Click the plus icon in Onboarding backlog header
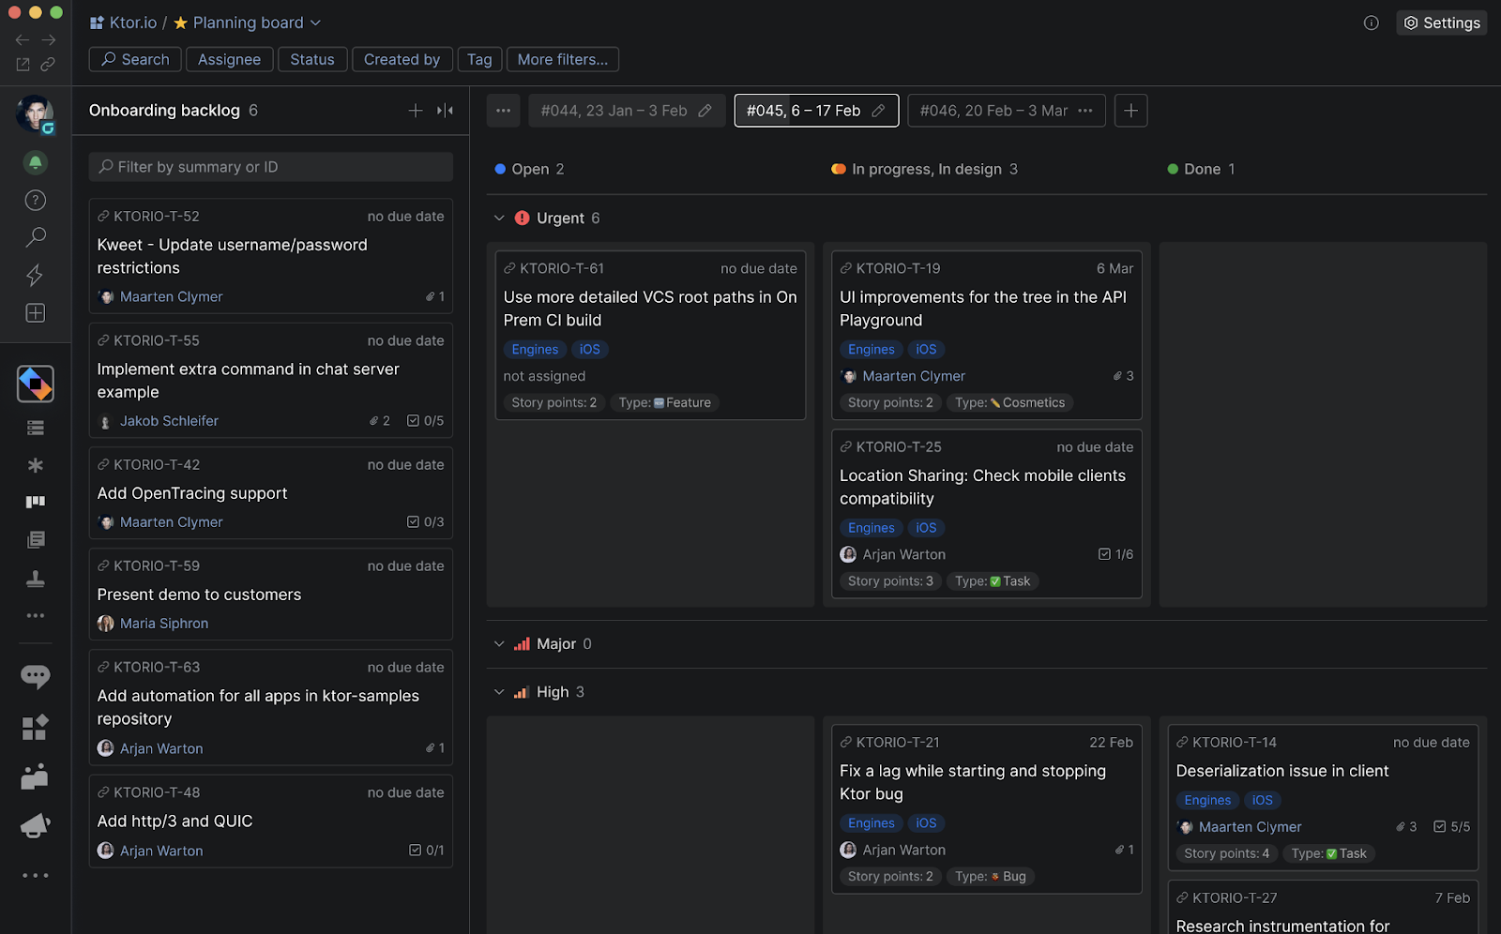This screenshot has height=934, width=1501. tap(416, 111)
